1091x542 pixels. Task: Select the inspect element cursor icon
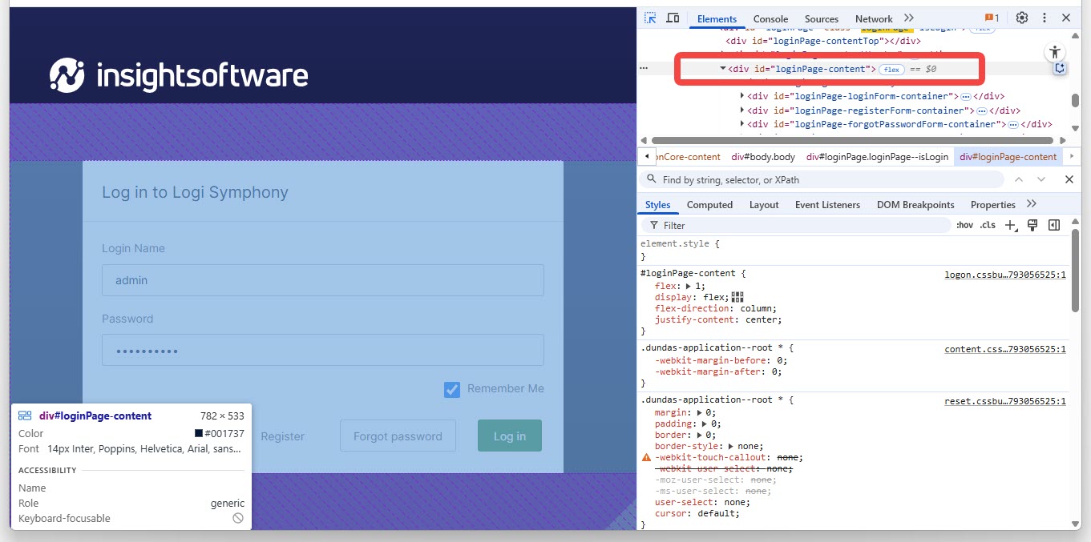tap(651, 17)
